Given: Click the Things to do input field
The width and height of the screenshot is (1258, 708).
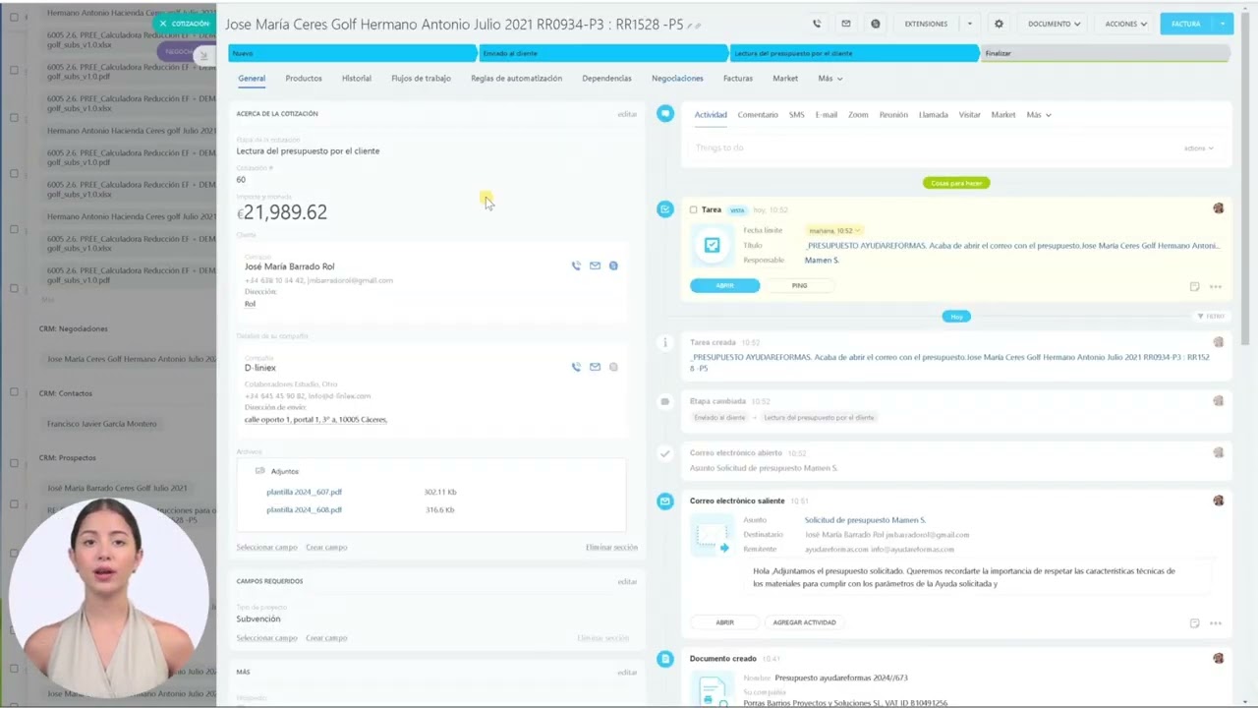Looking at the screenshot, I should [934, 148].
